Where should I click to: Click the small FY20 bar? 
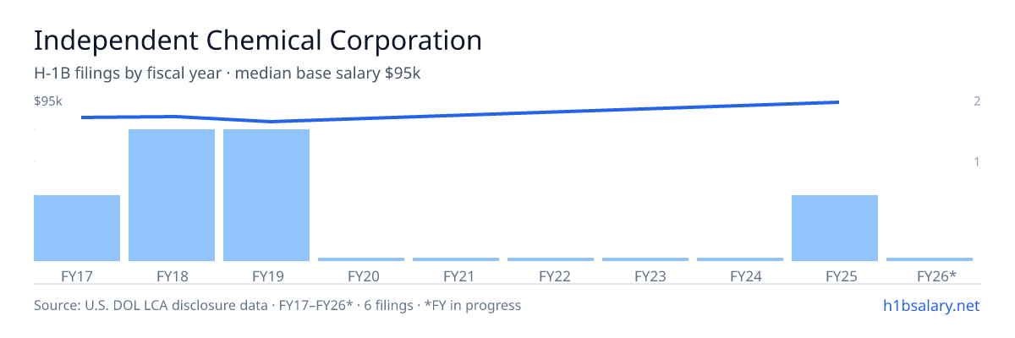coord(361,259)
